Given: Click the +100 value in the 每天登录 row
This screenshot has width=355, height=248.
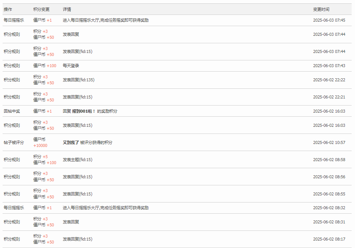Looking at the screenshot, I should point(51,66).
